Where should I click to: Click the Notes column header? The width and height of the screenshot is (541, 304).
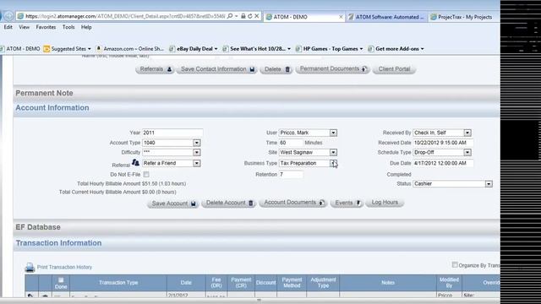pyautogui.click(x=388, y=283)
